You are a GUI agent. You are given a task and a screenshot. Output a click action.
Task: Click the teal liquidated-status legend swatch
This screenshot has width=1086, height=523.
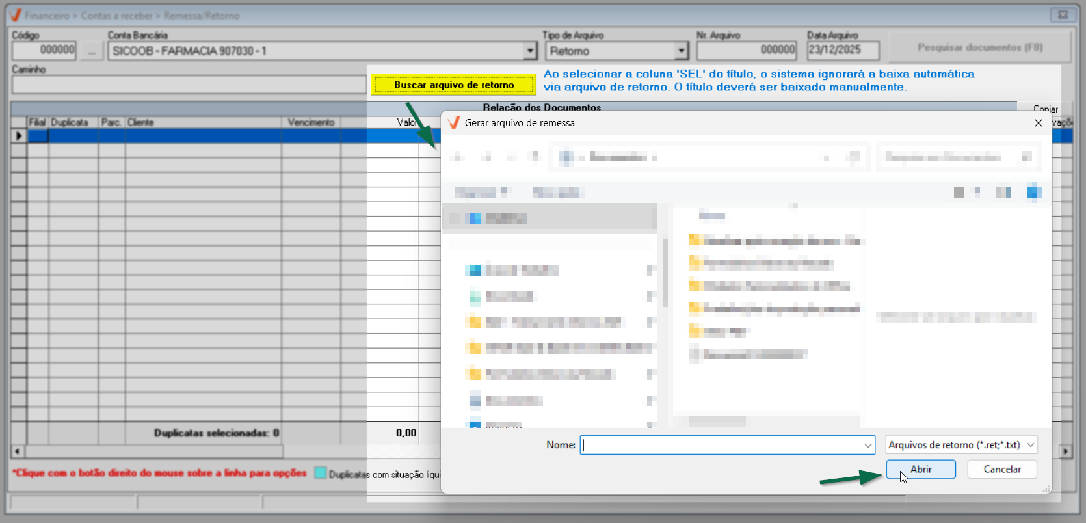click(x=320, y=473)
